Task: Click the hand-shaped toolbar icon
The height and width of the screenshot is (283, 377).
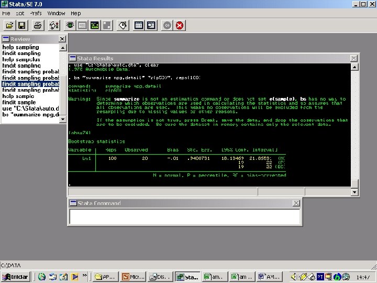Action: coord(123,25)
